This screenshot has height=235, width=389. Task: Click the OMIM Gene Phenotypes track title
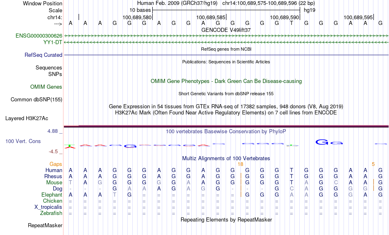coord(226,81)
